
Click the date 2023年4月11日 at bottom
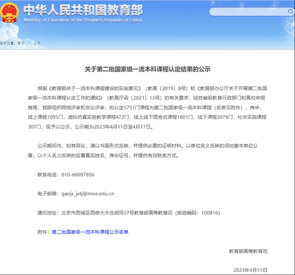tap(250, 270)
